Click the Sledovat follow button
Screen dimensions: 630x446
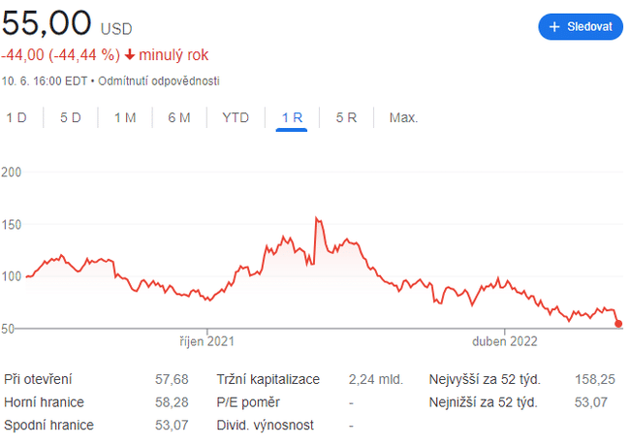(x=581, y=26)
